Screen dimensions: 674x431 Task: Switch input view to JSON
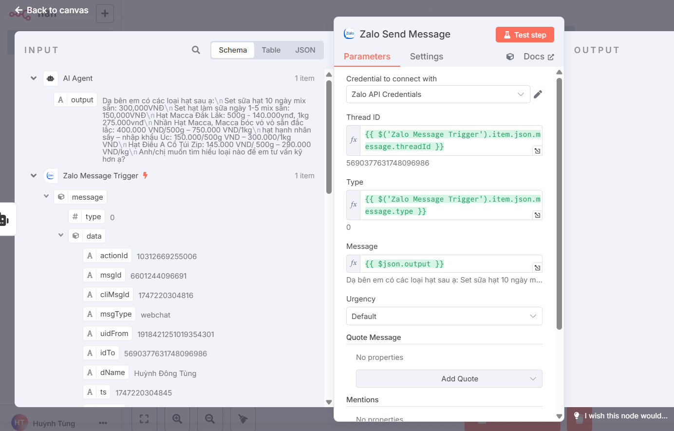(x=305, y=50)
